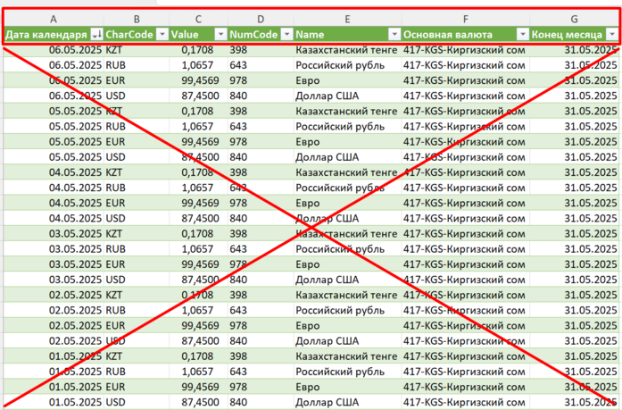622x410 pixels.
Task: Open the Value column filter dropdown
Action: pyautogui.click(x=220, y=35)
